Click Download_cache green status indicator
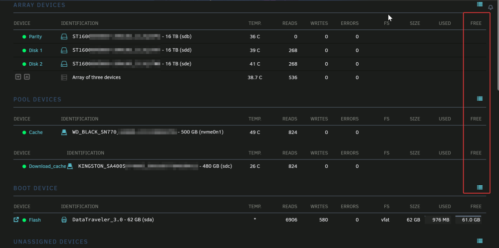 [x=24, y=166]
